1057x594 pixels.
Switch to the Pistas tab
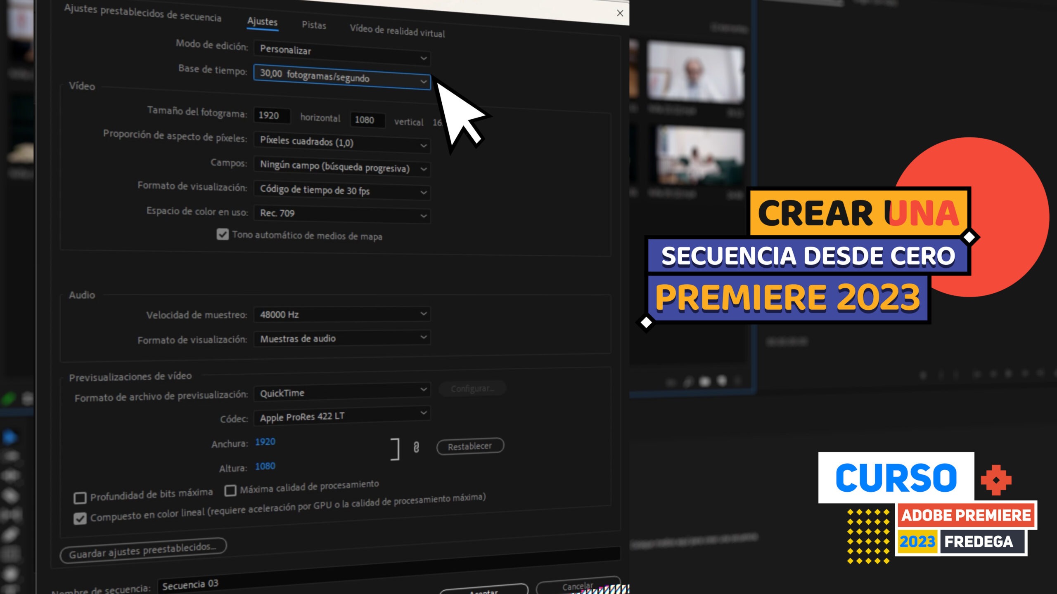pyautogui.click(x=314, y=25)
